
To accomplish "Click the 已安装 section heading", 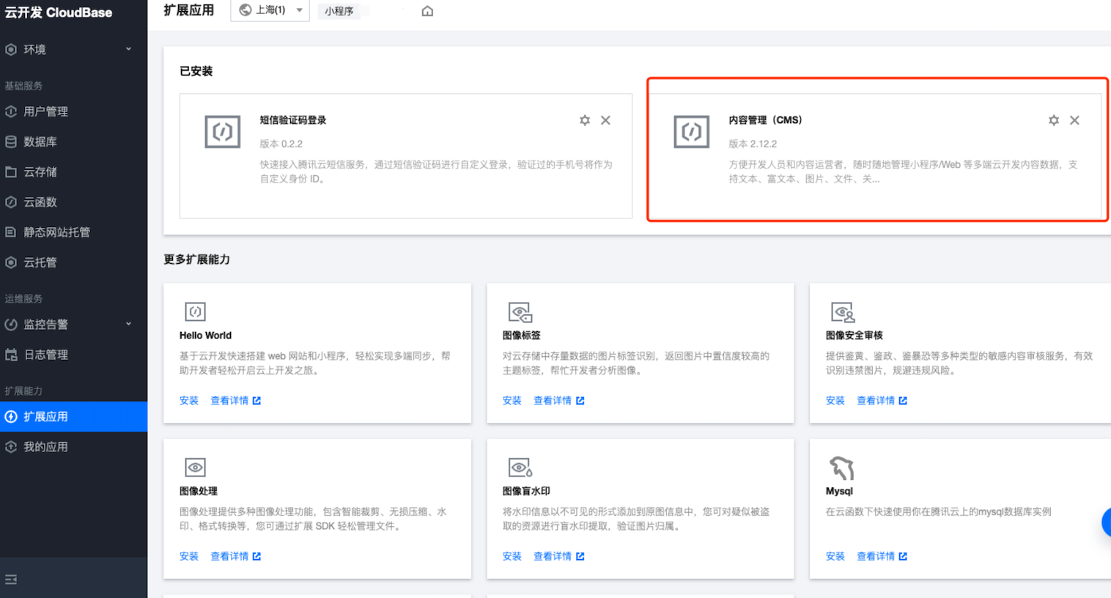I will point(196,71).
